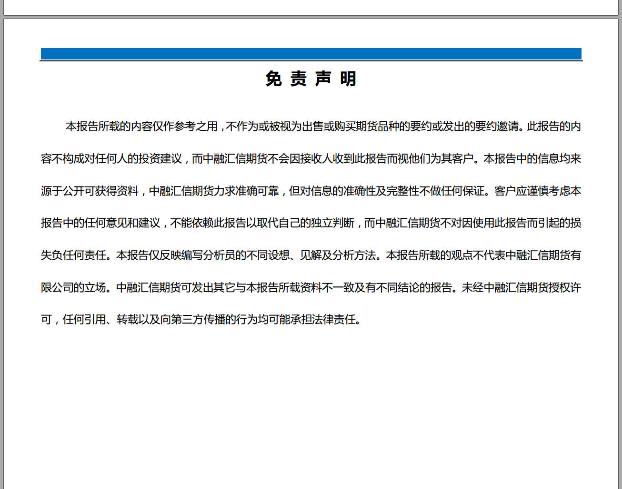Select the phrase 本报告中的信息均来
Viewport: 622px width, 489px height.
pos(532,159)
